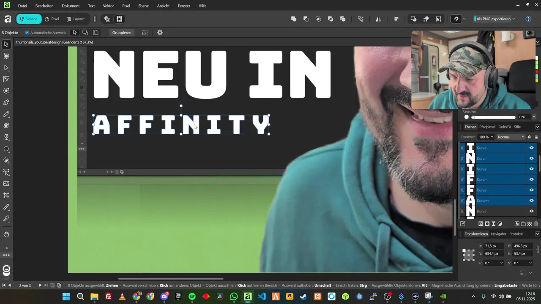Open layer panel settings gear near blend mode
541x304 pixels.
coord(529,137)
